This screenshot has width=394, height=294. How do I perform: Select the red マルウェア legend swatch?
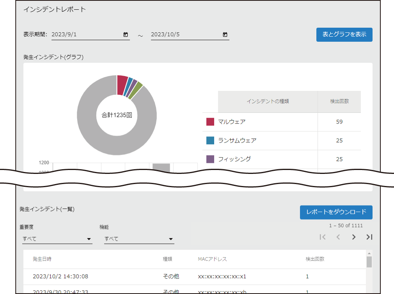(x=210, y=121)
